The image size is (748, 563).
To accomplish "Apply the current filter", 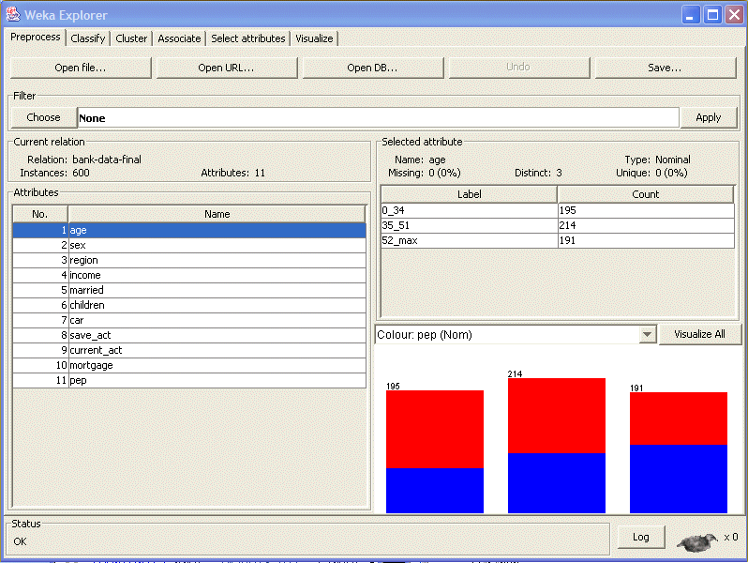I will click(x=709, y=117).
